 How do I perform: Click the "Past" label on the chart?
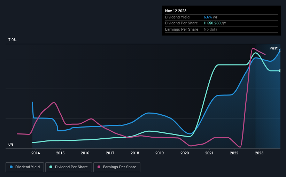coord(273,48)
